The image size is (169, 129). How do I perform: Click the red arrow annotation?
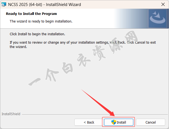(98, 103)
